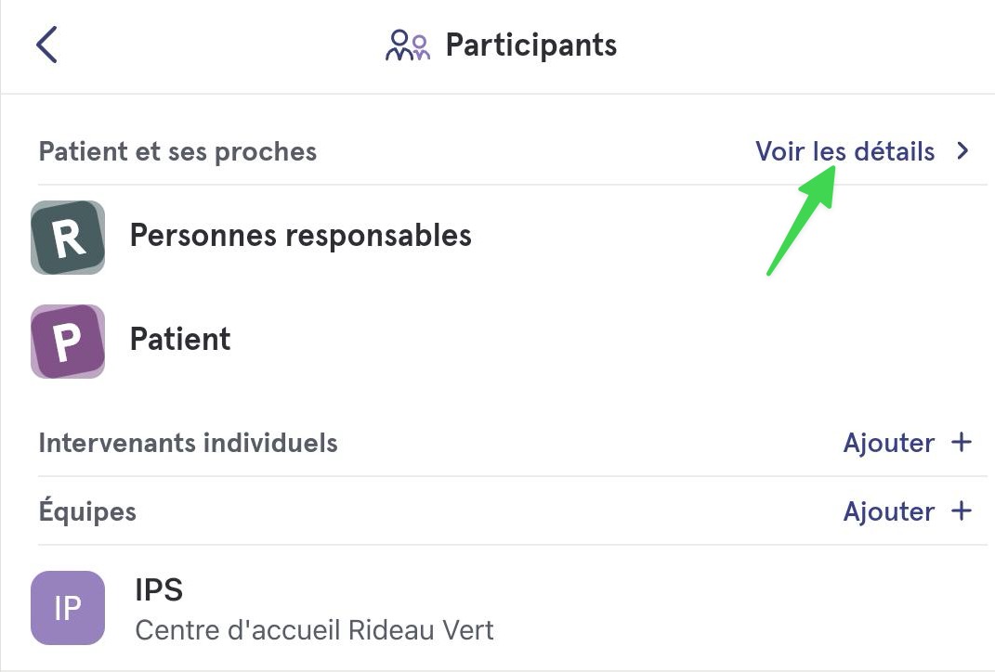The height and width of the screenshot is (672, 995).
Task: Click the IP team avatar
Action: [68, 608]
